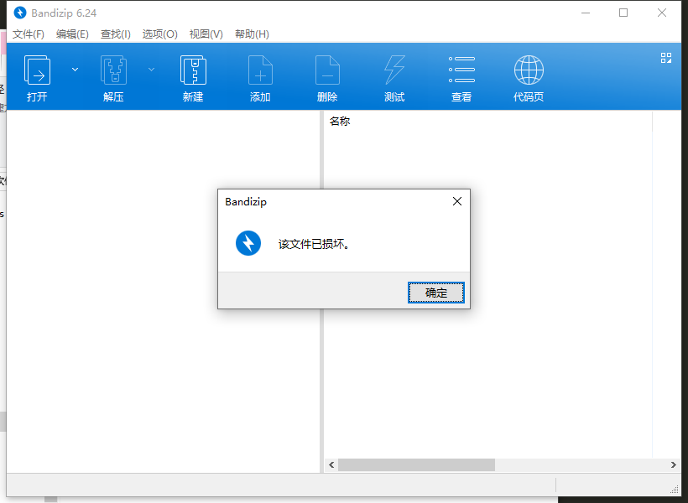The image size is (688, 503).
Task: Maximize the Bandizip window
Action: point(623,13)
